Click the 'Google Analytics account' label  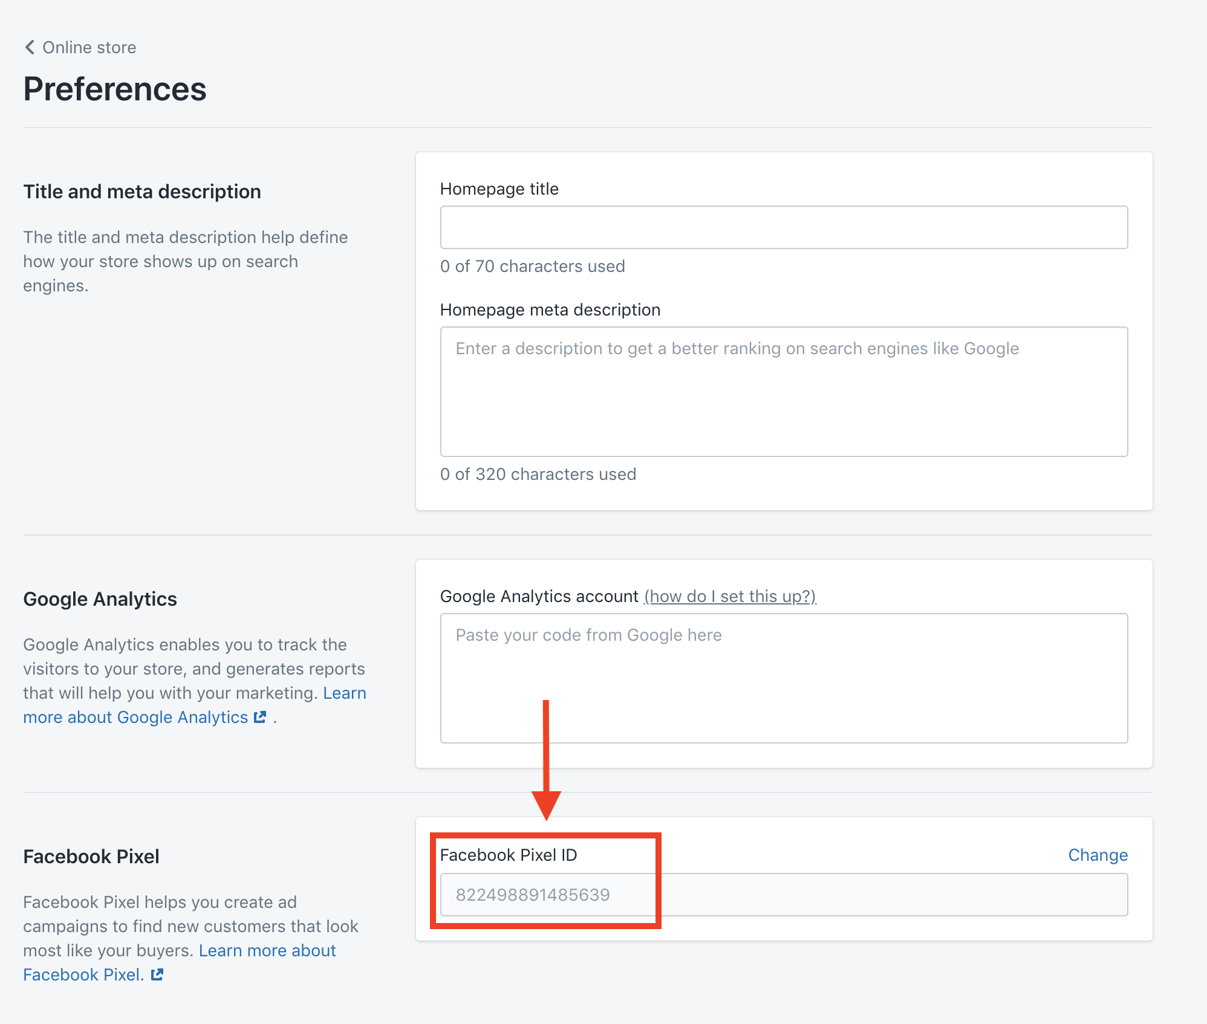539,596
